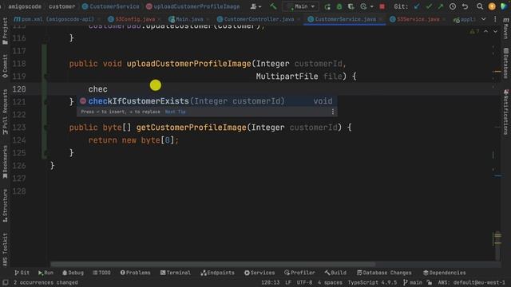Click Git Update Project arrow icon
The image size is (511, 287).
coord(417,6)
